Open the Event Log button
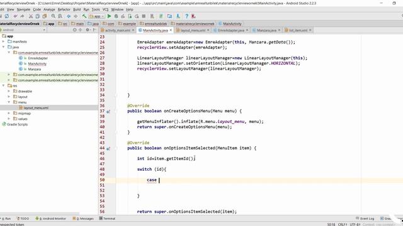This screenshot has width=403, height=226. pyautogui.click(x=365, y=218)
